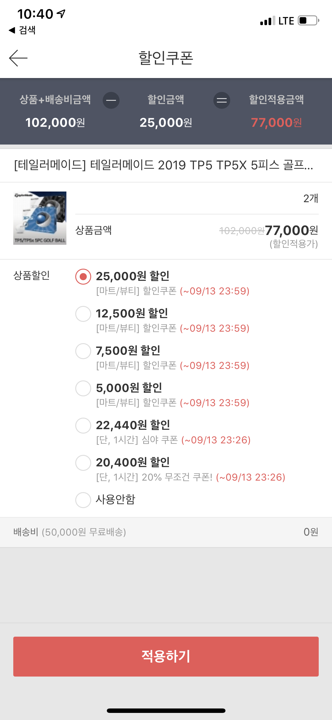Return to 검색 via status bar link
Image resolution: width=332 pixels, height=720 pixels.
(x=22, y=30)
